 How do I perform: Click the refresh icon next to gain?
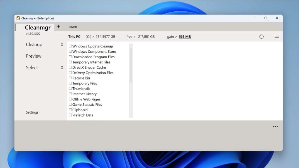(261, 37)
